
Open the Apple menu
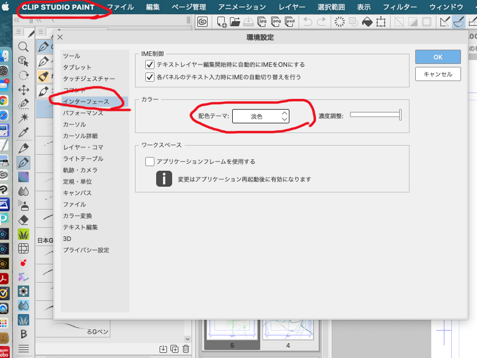click(6, 7)
